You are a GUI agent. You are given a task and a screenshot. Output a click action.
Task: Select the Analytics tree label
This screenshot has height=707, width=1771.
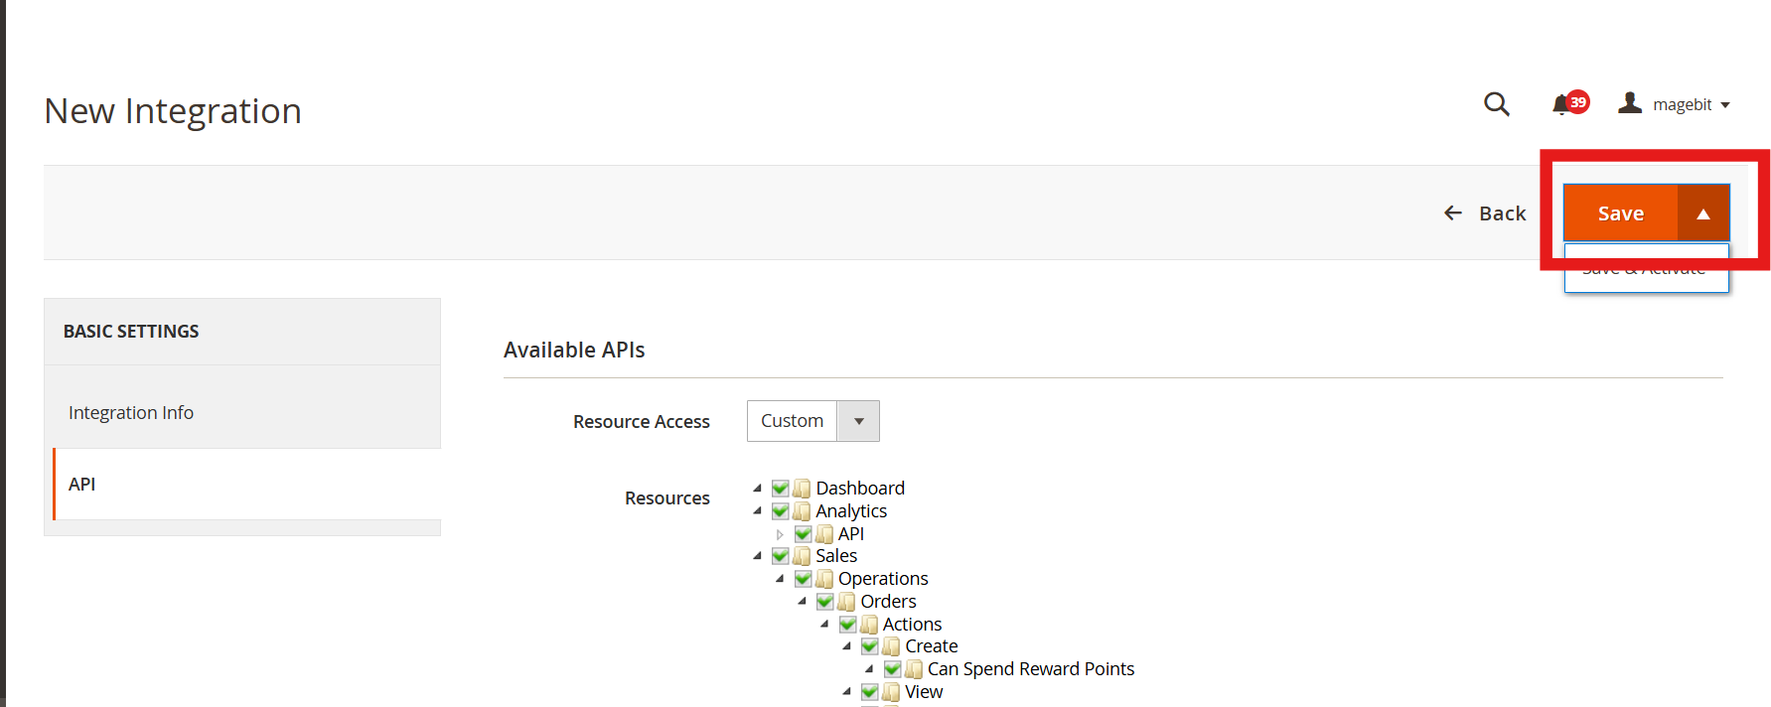(x=851, y=511)
